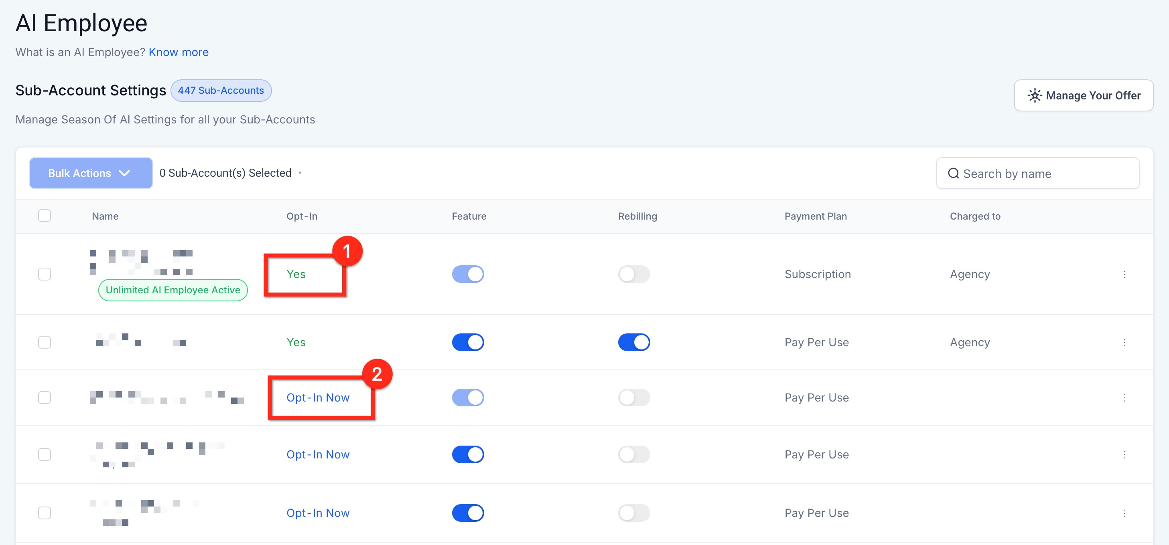Open three-dot menu for Subscription row
The height and width of the screenshot is (545, 1169).
(x=1124, y=275)
